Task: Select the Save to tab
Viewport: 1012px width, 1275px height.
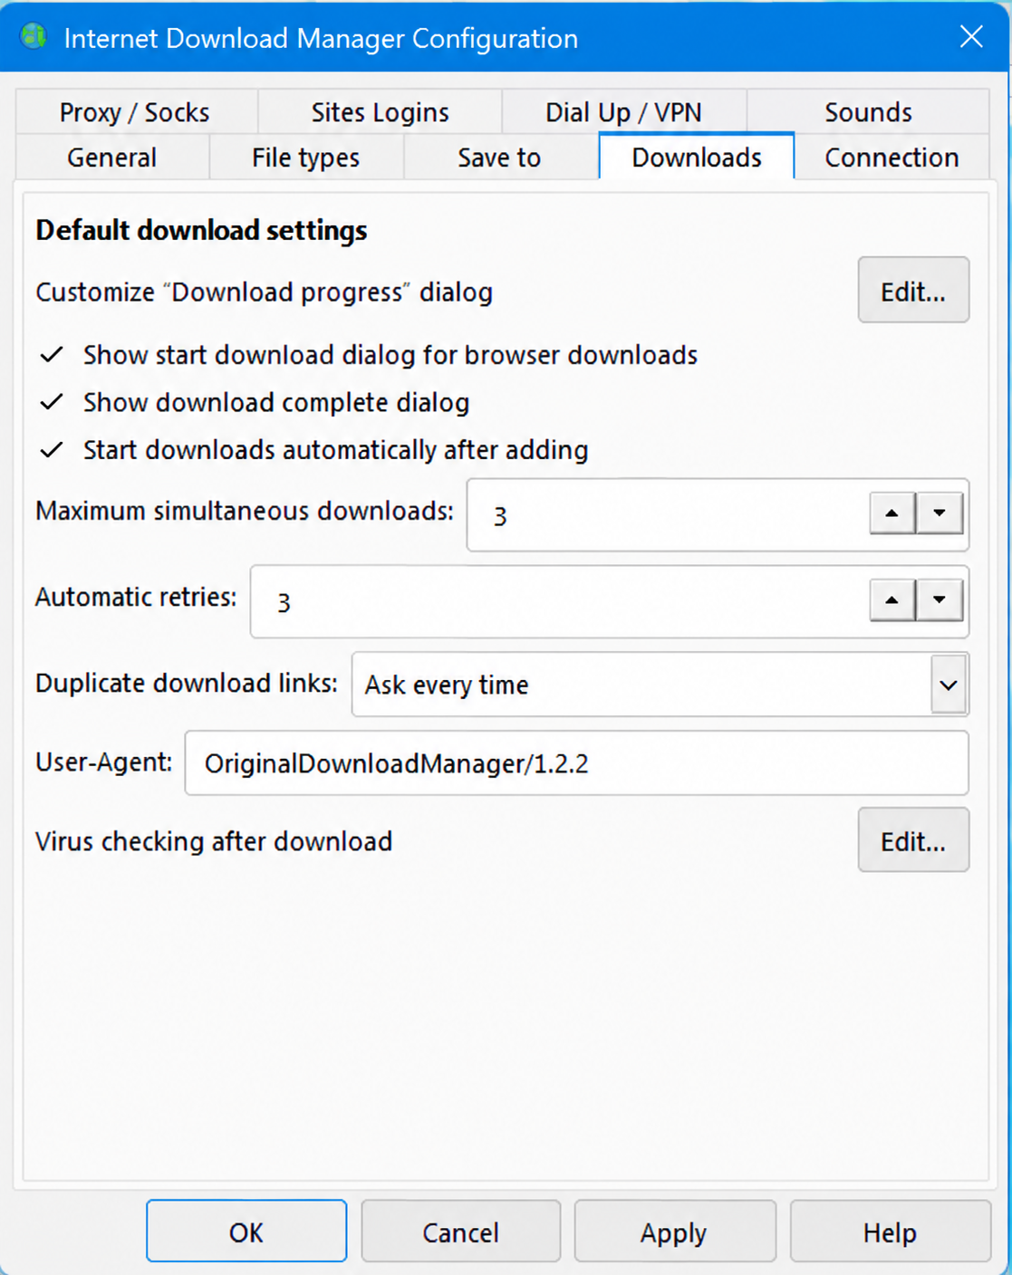Action: tap(500, 158)
